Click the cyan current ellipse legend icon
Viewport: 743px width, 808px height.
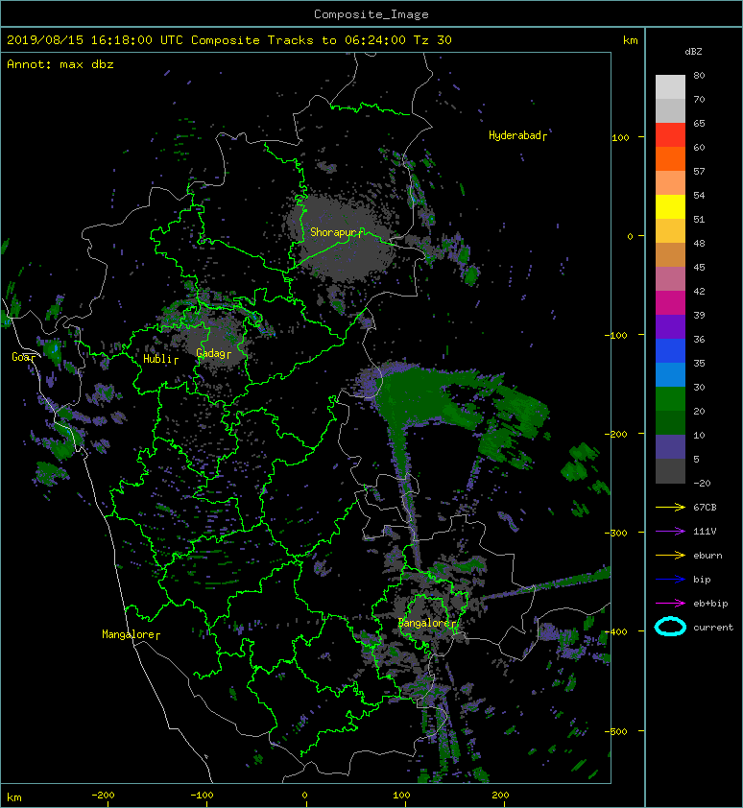tap(670, 627)
